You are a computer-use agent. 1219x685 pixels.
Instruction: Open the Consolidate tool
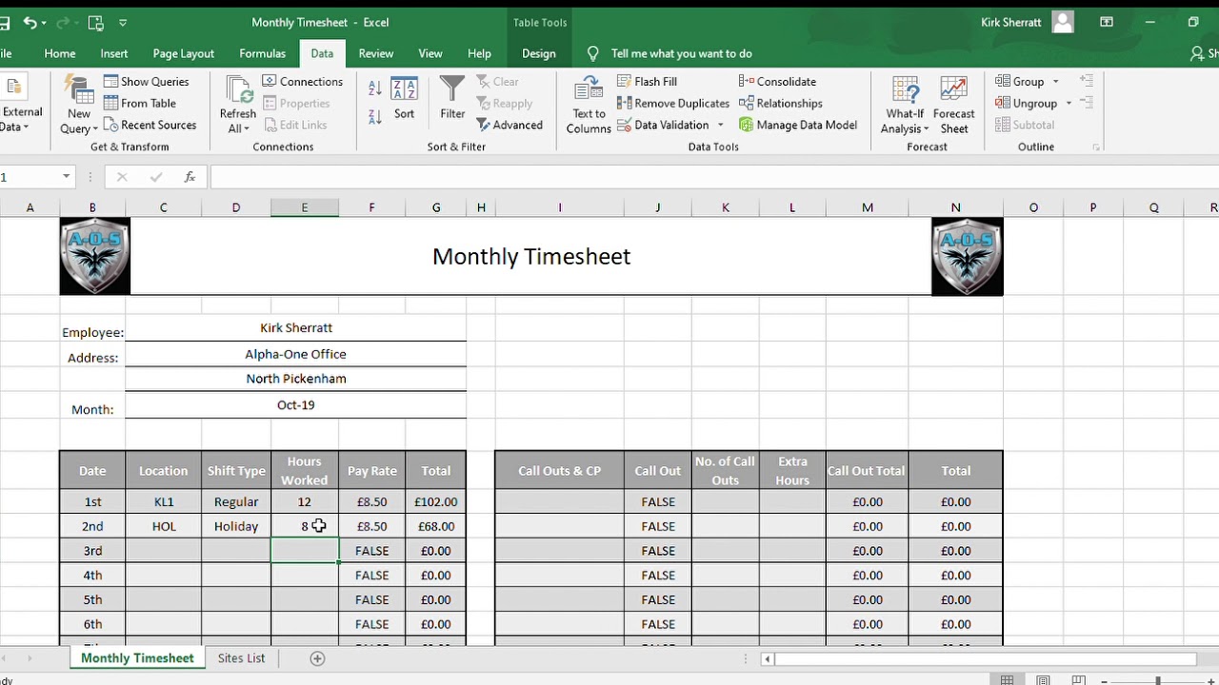point(777,82)
